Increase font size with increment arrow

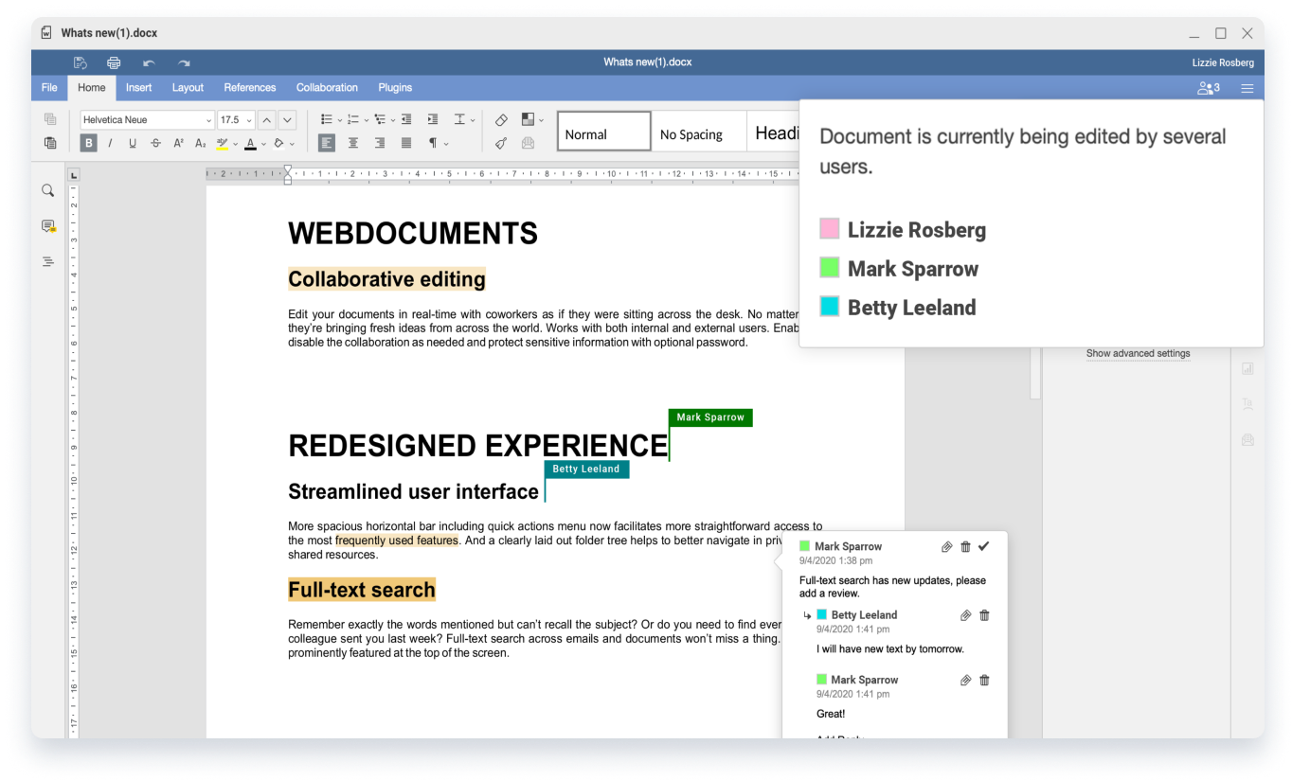click(x=267, y=120)
